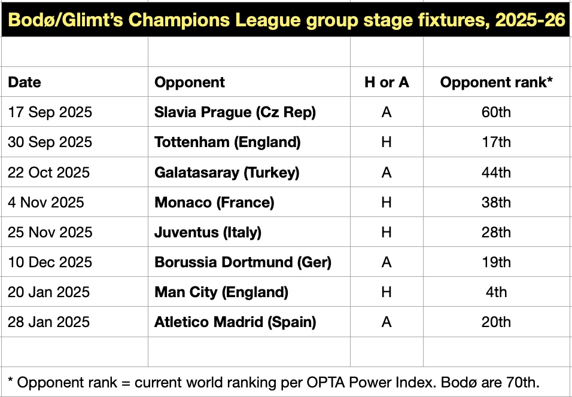Select the Borussia Dortmund (Ger) cell
The height and width of the screenshot is (397, 572).
coord(243,262)
